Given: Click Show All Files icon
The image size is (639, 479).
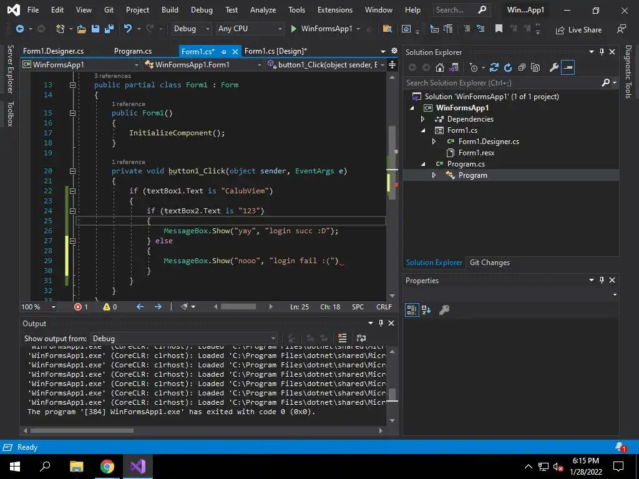Looking at the screenshot, I should click(x=535, y=67).
